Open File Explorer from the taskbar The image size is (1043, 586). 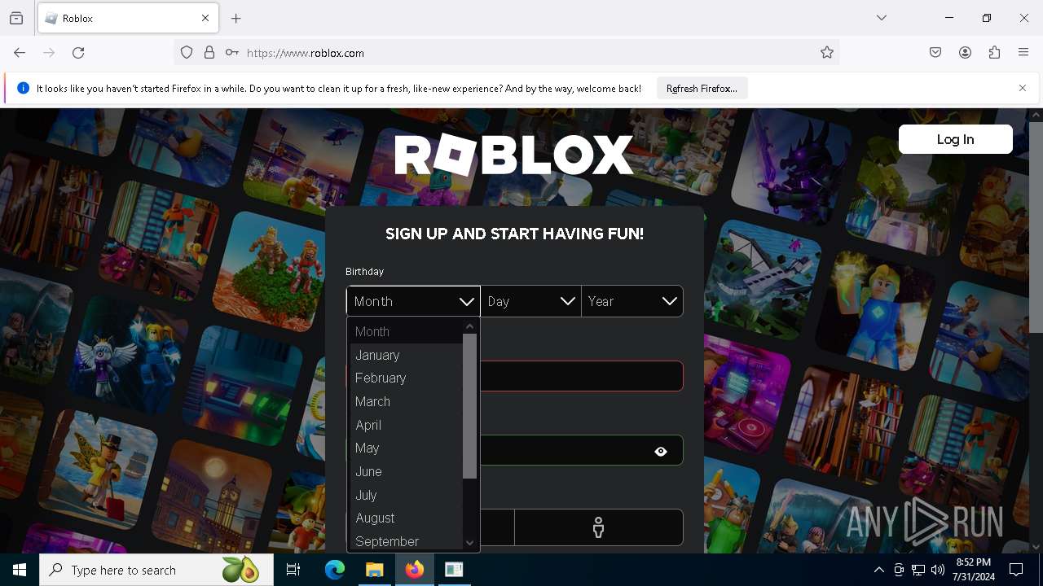pos(375,570)
